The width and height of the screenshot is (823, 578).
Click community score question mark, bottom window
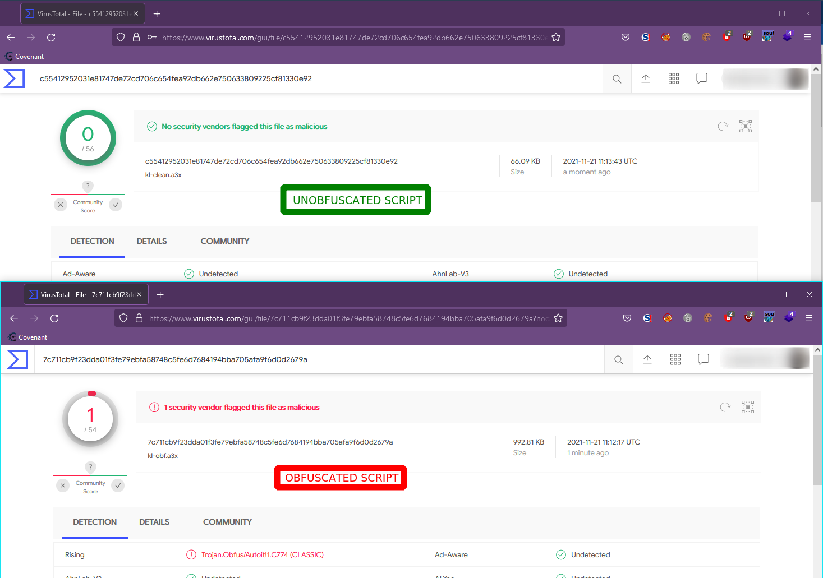coord(90,467)
